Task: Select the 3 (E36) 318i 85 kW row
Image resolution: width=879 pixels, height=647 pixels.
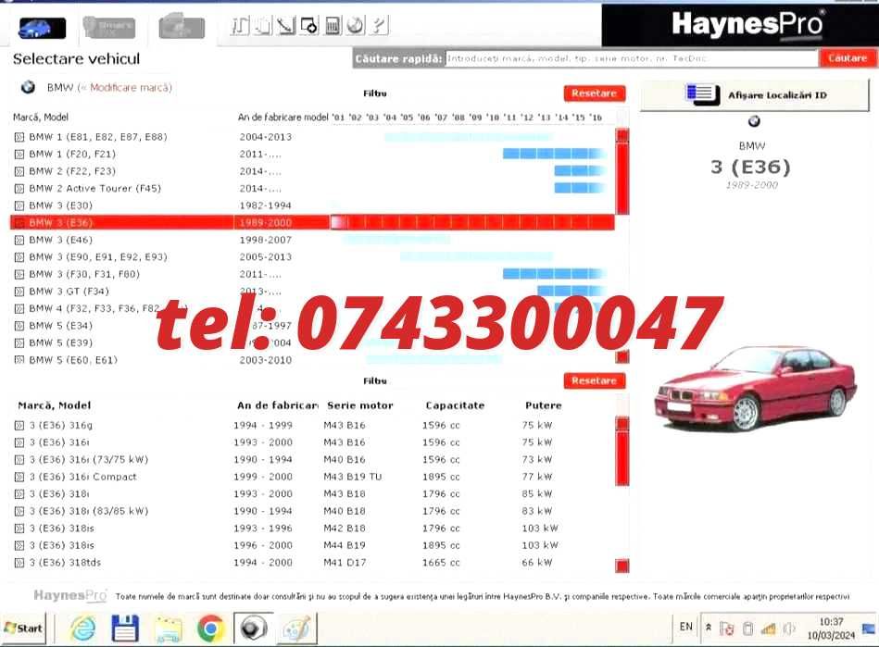Action: pos(312,494)
